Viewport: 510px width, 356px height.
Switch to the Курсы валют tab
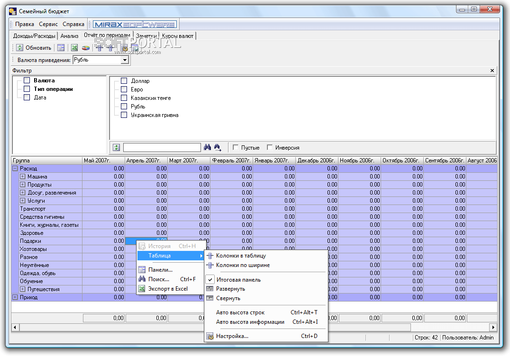pyautogui.click(x=177, y=36)
